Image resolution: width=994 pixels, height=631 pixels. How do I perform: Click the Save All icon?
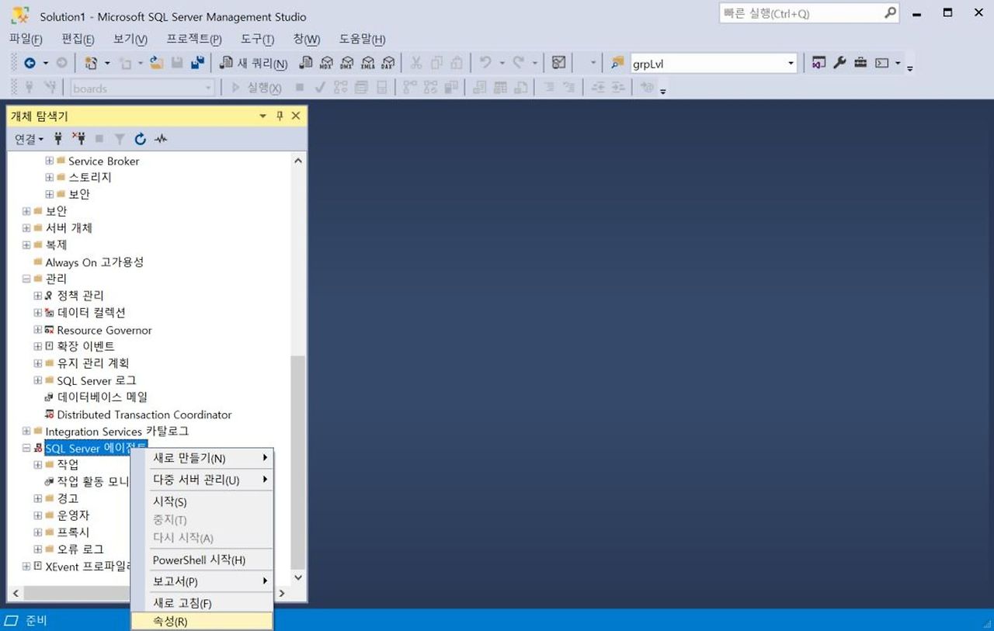(197, 64)
